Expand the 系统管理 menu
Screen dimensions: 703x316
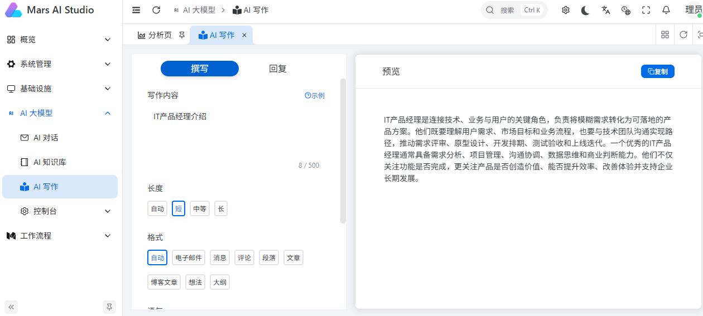pyautogui.click(x=61, y=64)
